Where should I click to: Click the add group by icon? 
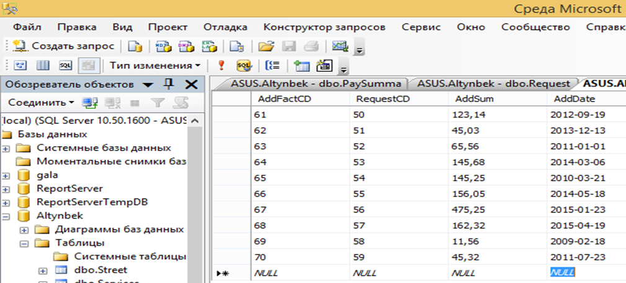(x=272, y=66)
